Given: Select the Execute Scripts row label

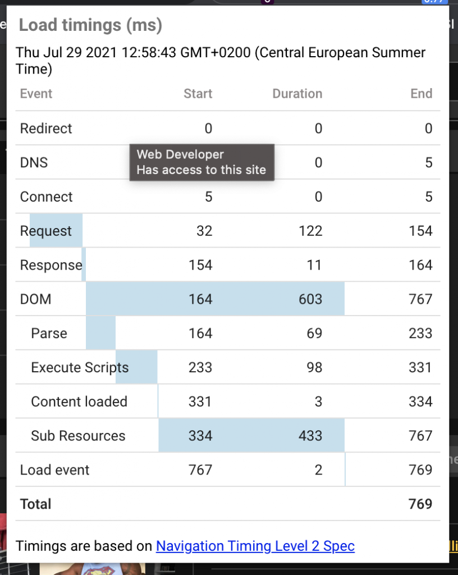Looking at the screenshot, I should tap(80, 367).
